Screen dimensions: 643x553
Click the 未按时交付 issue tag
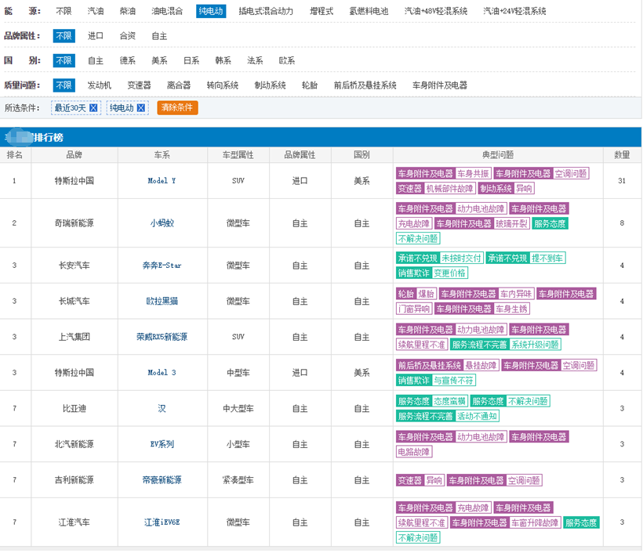pyautogui.click(x=461, y=258)
